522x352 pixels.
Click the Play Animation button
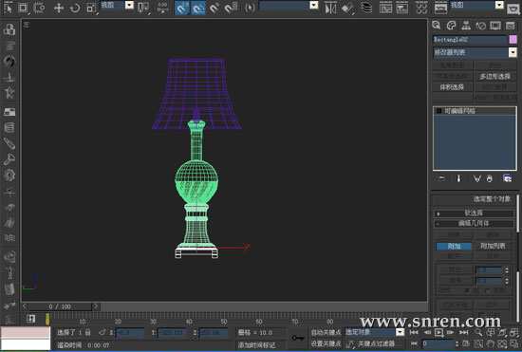tap(438, 332)
